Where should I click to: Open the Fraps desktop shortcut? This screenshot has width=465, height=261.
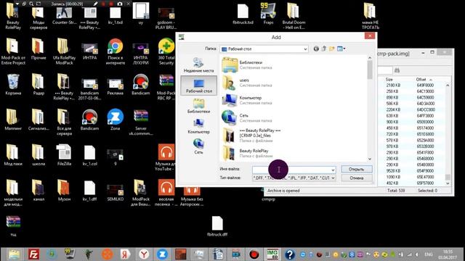tap(268, 14)
